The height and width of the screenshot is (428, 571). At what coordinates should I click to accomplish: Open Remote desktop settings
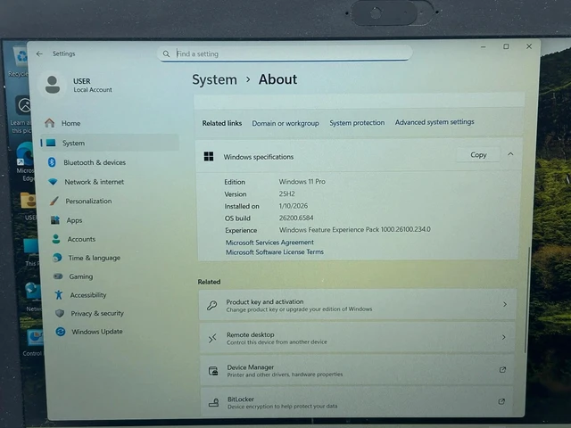[357, 338]
